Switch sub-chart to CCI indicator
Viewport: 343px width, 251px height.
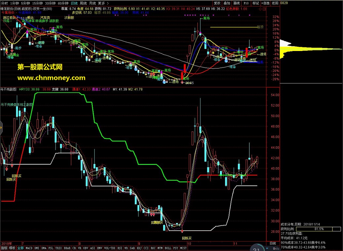coord(146,248)
